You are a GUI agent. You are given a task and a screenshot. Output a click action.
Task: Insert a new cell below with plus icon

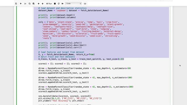click(21, 4)
